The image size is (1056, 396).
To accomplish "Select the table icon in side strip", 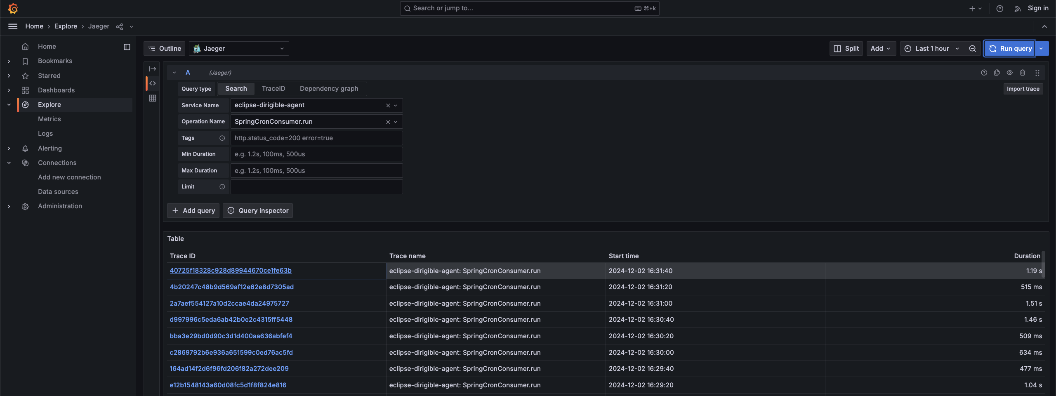I will 153,98.
